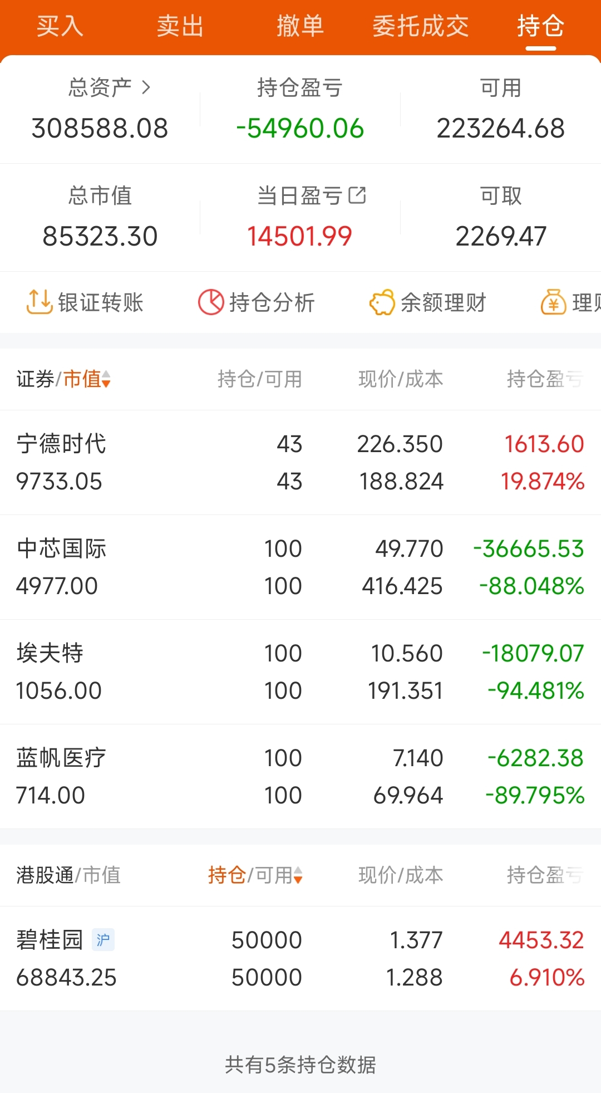Tap the 共有5条持仓数据 footer text
The width and height of the screenshot is (601, 1093).
[300, 1065]
